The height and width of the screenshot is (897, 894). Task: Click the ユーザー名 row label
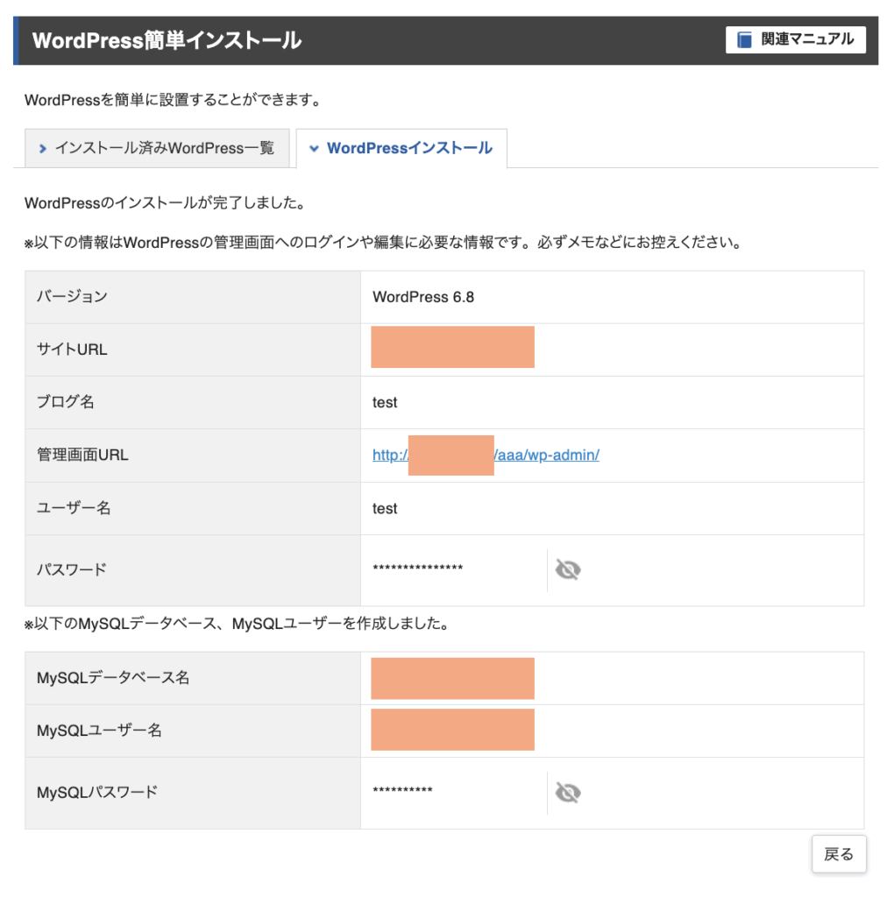[x=74, y=508]
